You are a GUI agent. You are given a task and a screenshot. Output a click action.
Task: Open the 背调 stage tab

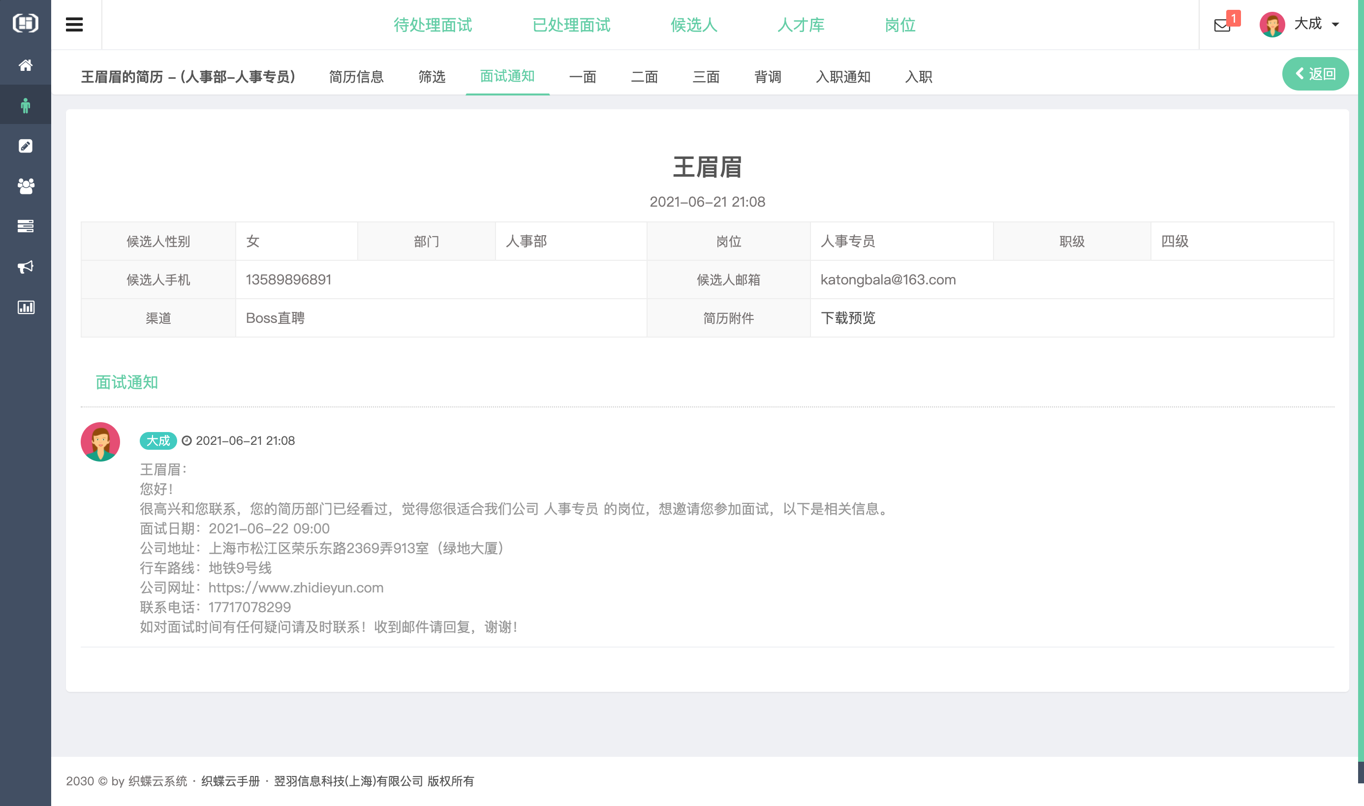768,77
